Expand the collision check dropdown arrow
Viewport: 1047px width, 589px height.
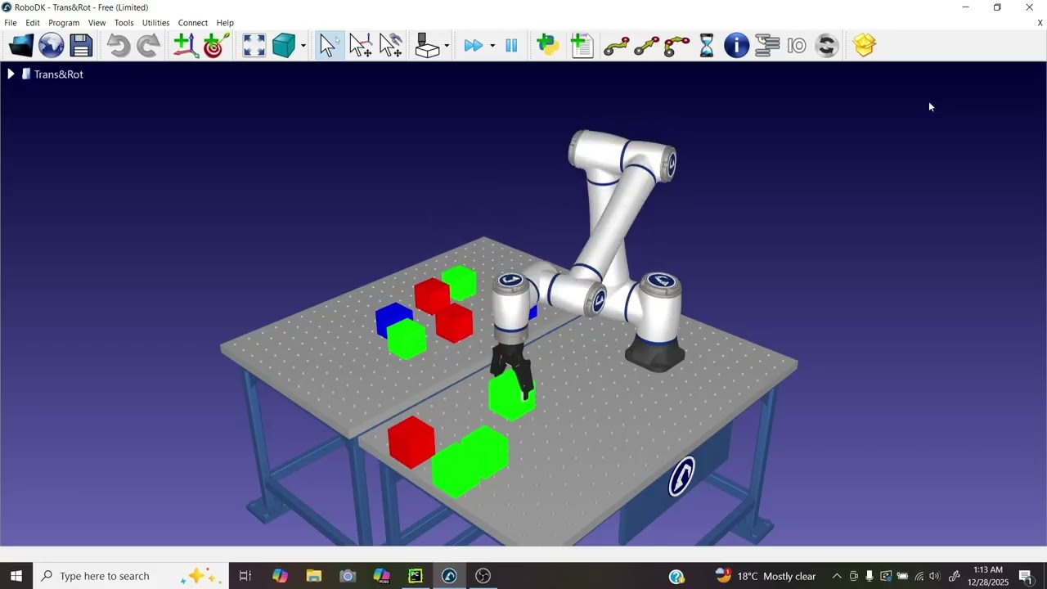pyautogui.click(x=447, y=46)
